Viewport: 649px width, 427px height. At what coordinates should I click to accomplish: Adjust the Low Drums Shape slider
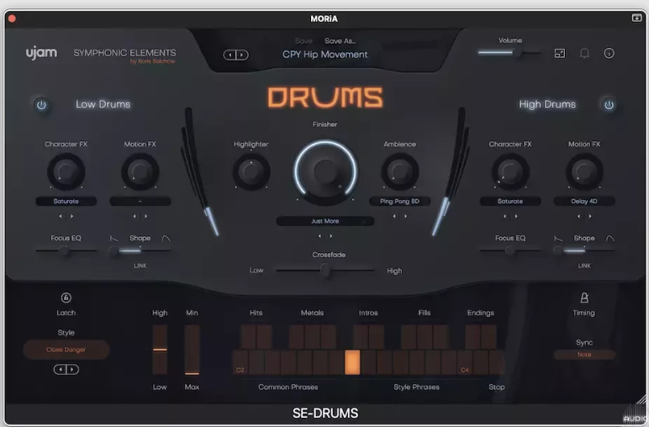tap(140, 250)
